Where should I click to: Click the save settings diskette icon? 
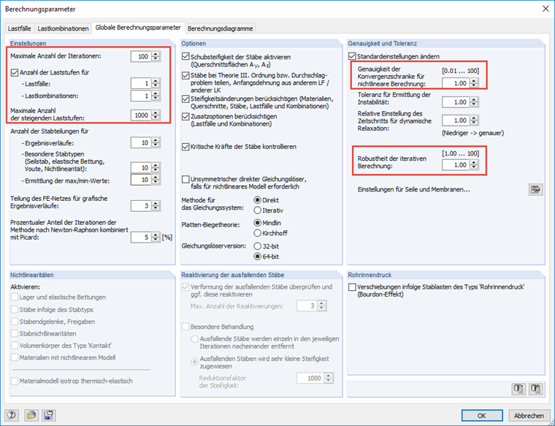click(x=48, y=415)
